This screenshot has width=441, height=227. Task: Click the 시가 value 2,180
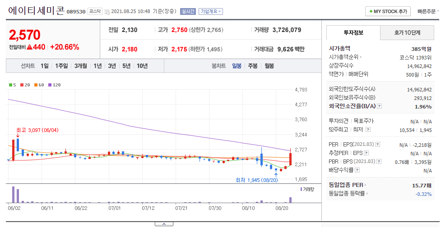[130, 50]
